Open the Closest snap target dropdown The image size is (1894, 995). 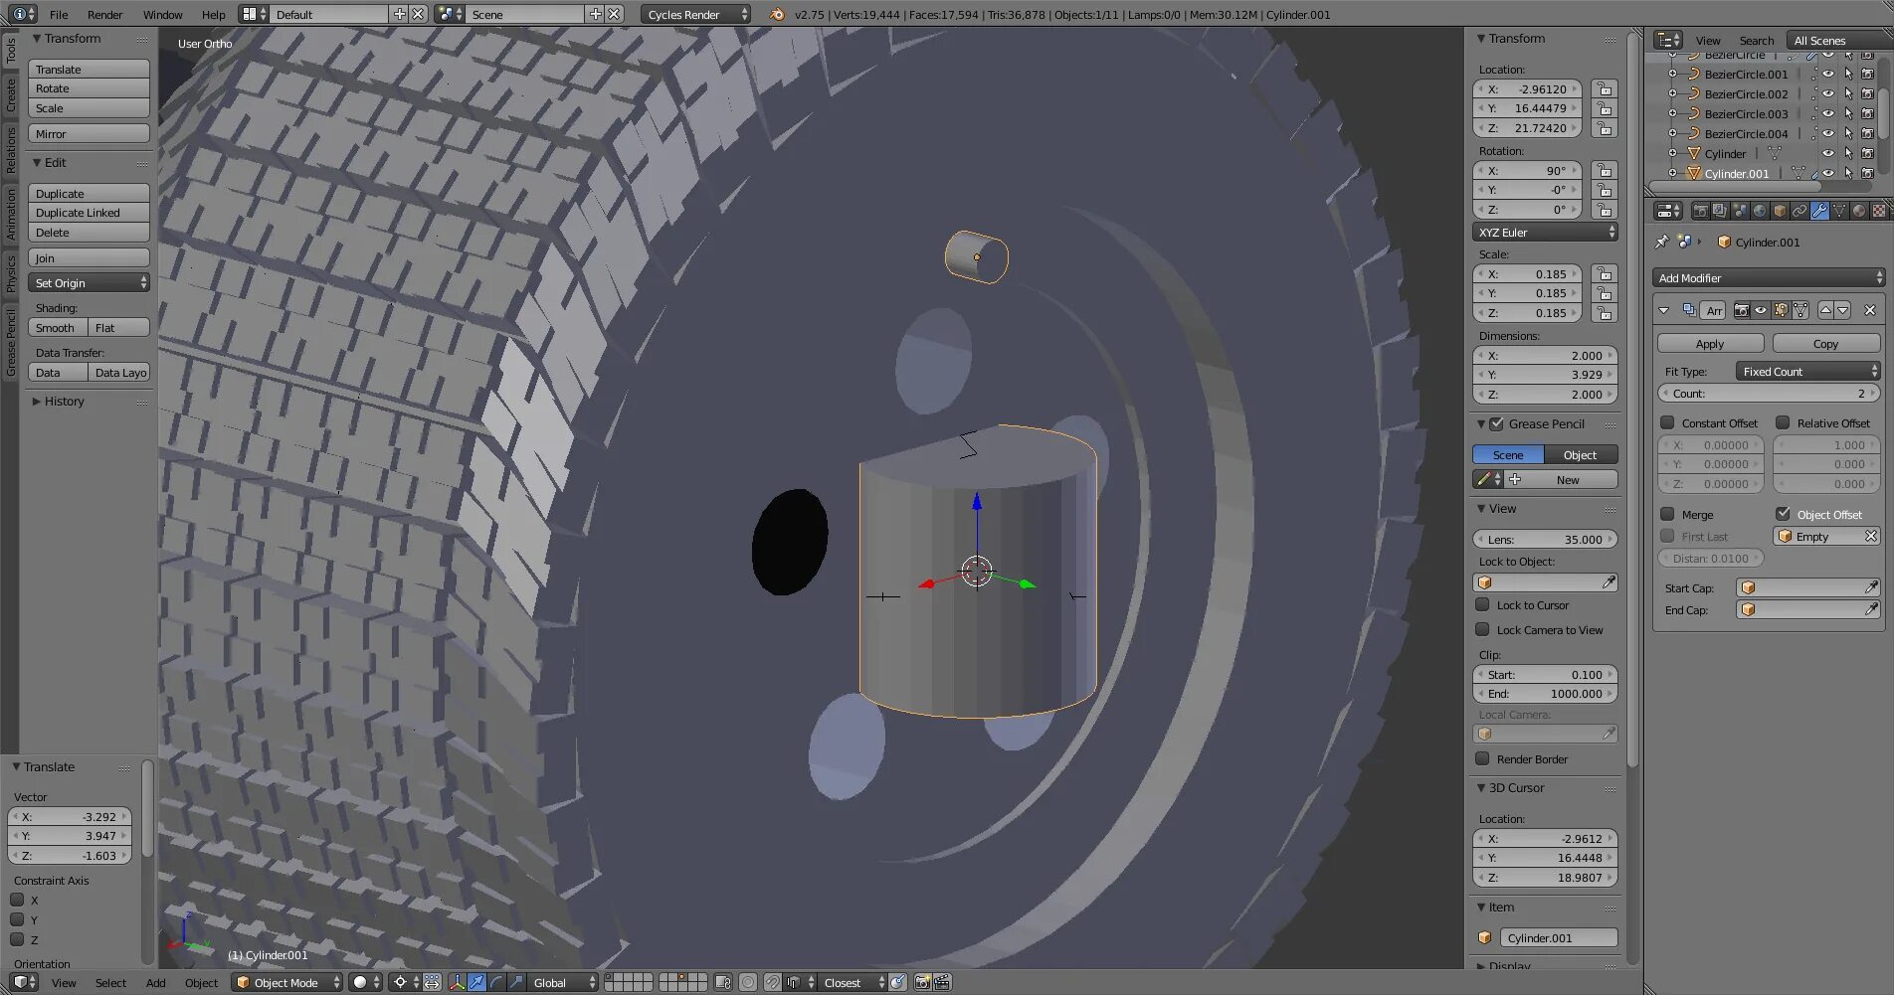[852, 982]
